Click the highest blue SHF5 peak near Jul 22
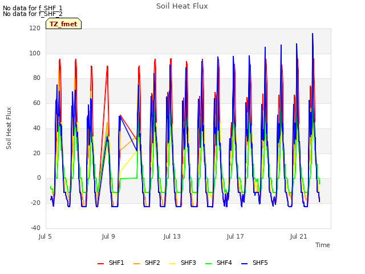The width and height of the screenshot is (365, 274). tap(313, 34)
